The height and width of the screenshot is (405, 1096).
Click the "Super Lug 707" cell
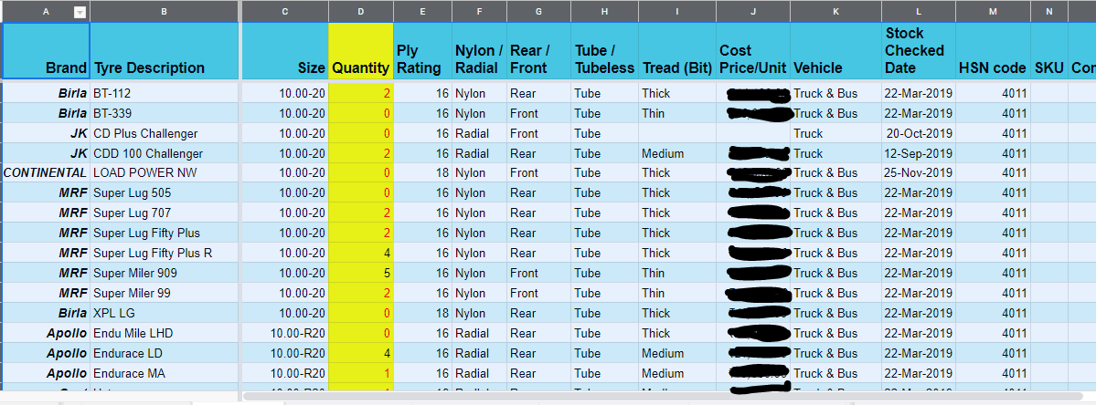coord(164,213)
